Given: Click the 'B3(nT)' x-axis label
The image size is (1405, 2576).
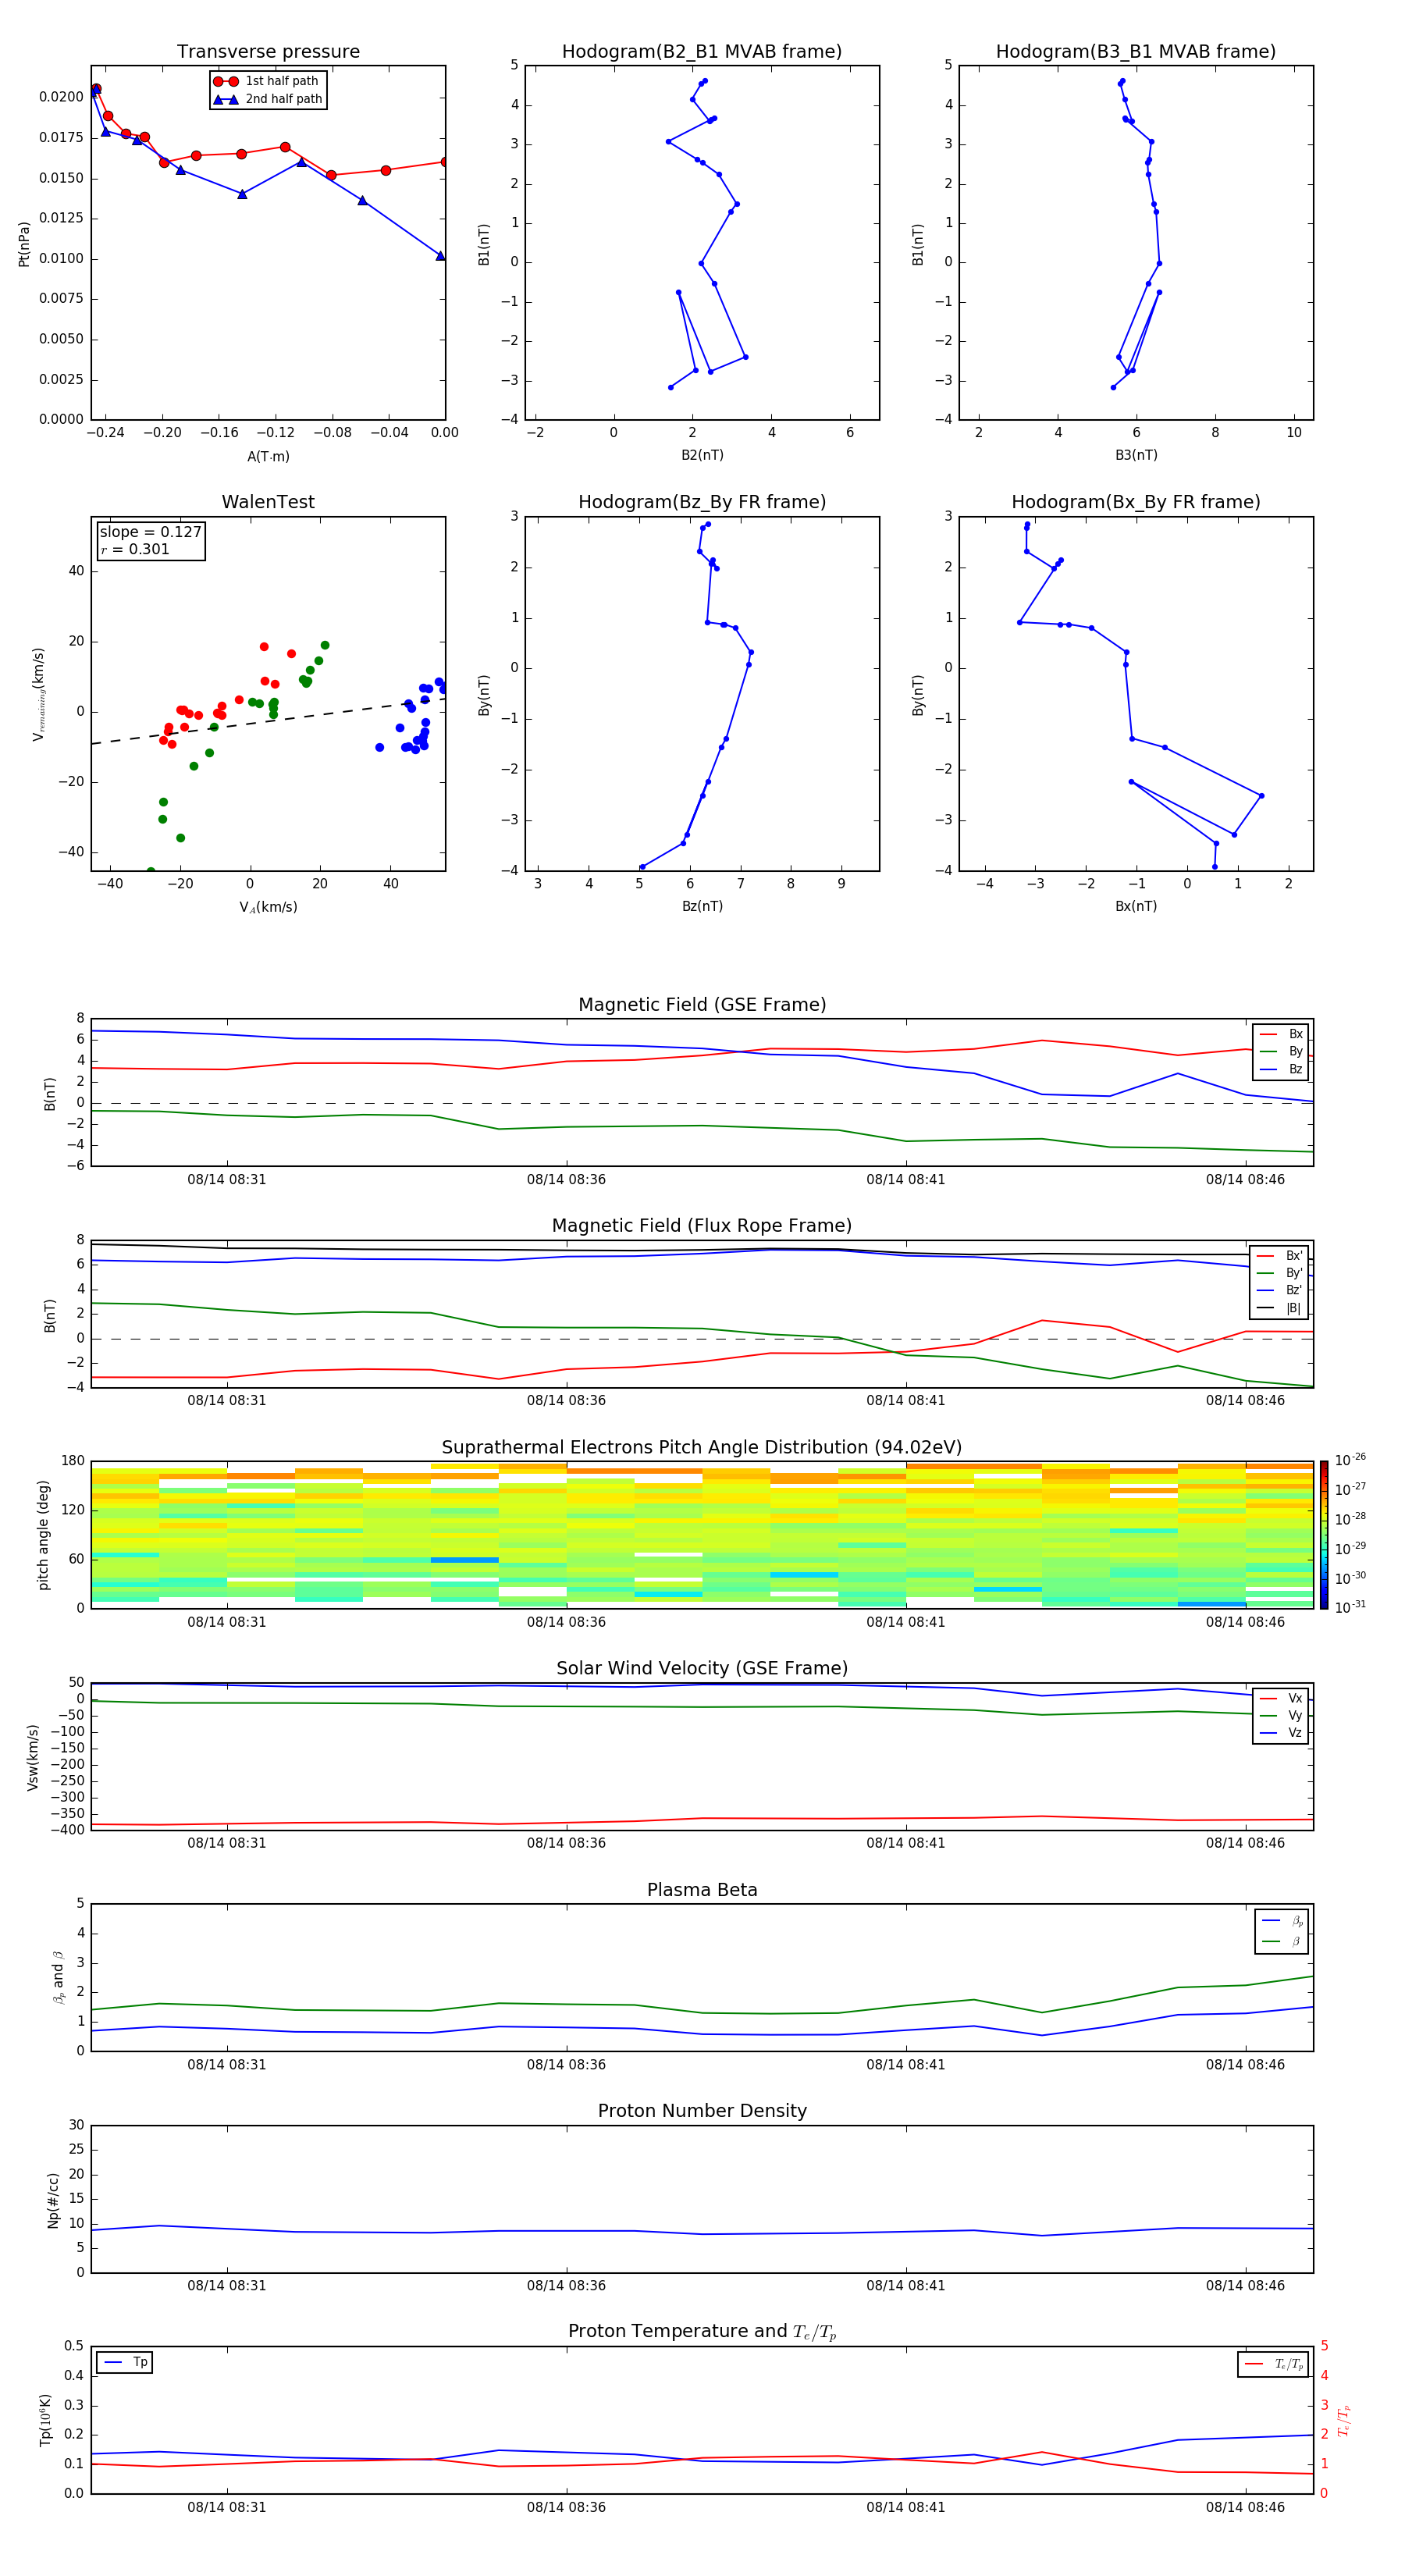Looking at the screenshot, I should (1136, 455).
